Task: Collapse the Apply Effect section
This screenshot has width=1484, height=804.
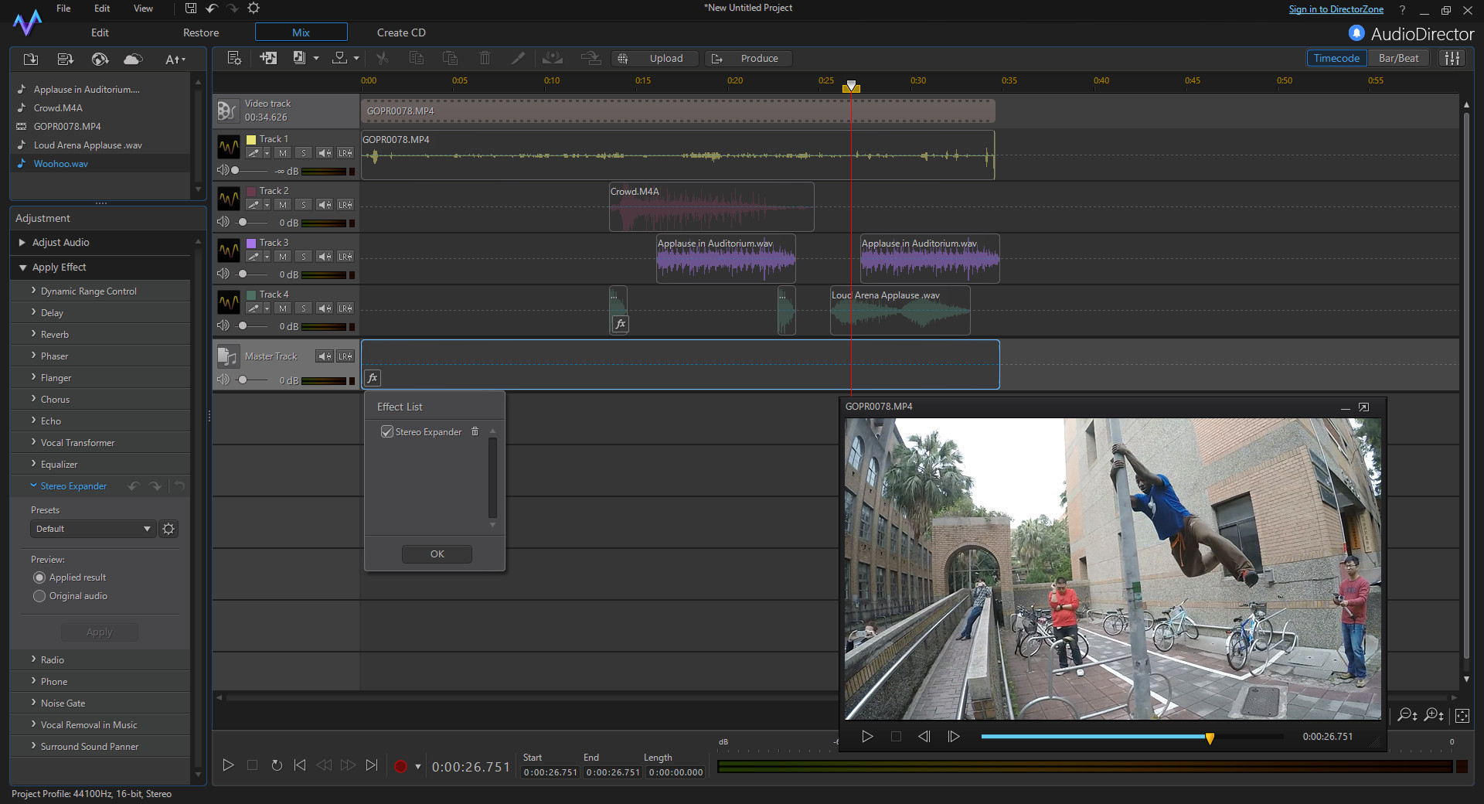Action: click(x=22, y=267)
